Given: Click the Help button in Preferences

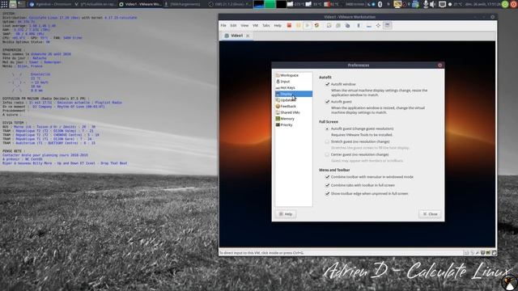Looking at the screenshot, I should [x=286, y=214].
